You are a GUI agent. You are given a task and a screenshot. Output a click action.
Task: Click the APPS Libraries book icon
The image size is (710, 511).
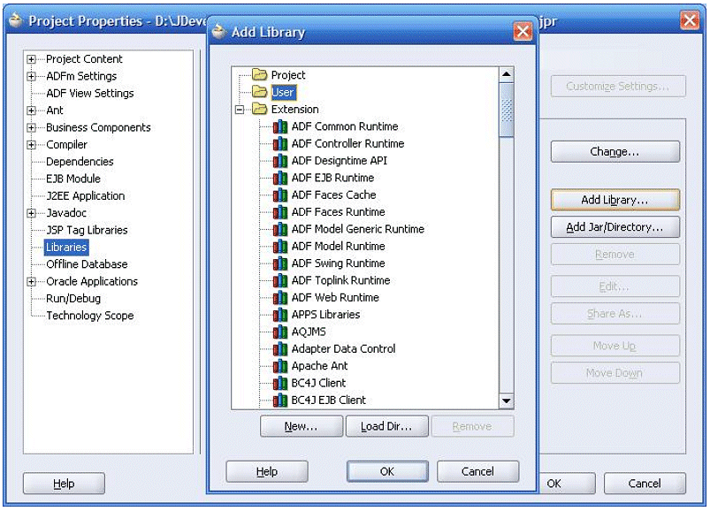(x=279, y=315)
